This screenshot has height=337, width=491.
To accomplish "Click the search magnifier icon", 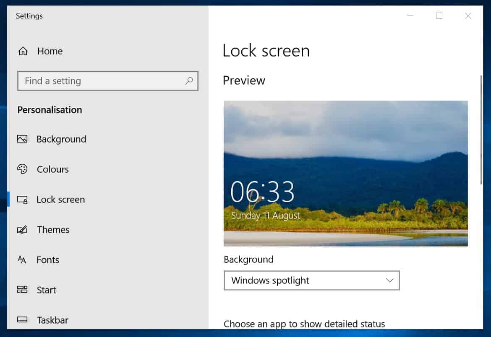I will 189,81.
